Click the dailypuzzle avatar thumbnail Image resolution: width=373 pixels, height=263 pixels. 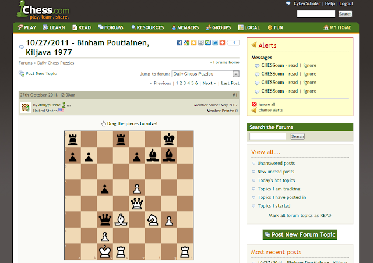pyautogui.click(x=26, y=108)
